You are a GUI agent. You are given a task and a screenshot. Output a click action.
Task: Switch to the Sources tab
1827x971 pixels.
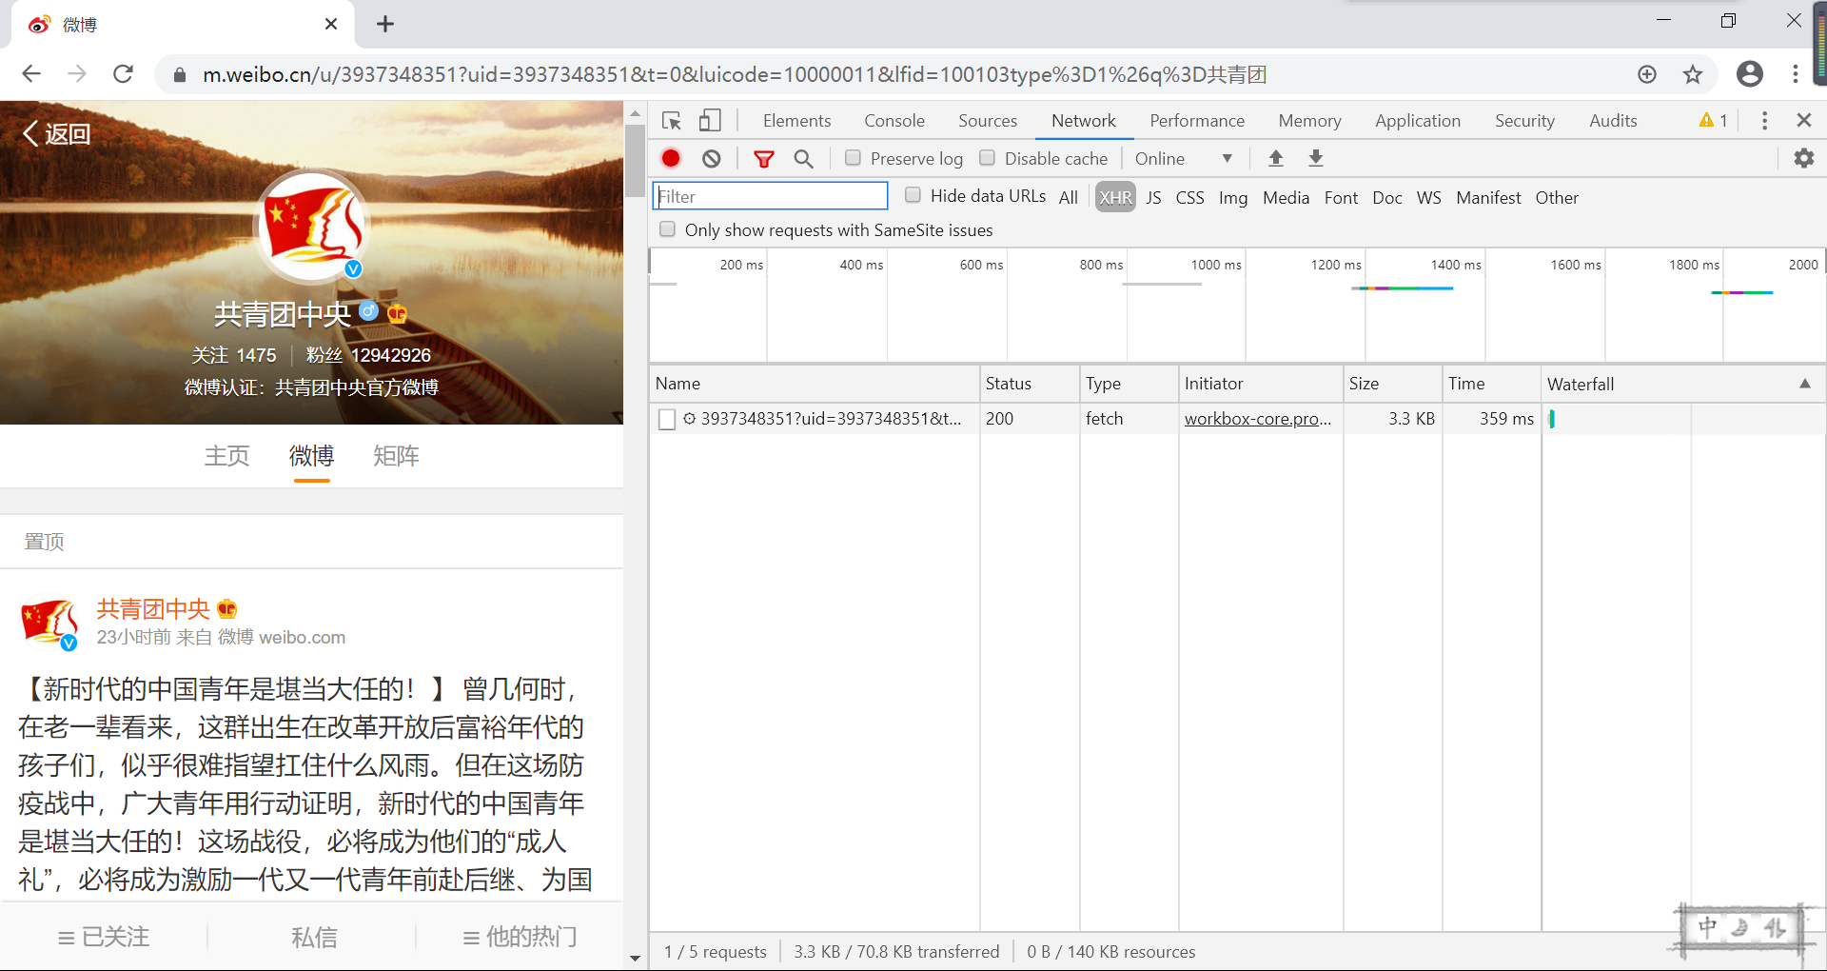coord(988,121)
